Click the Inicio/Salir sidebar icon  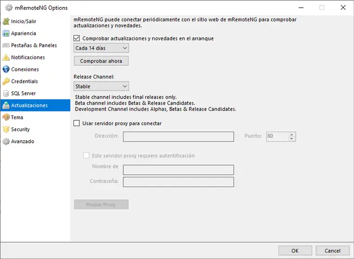tap(6, 22)
